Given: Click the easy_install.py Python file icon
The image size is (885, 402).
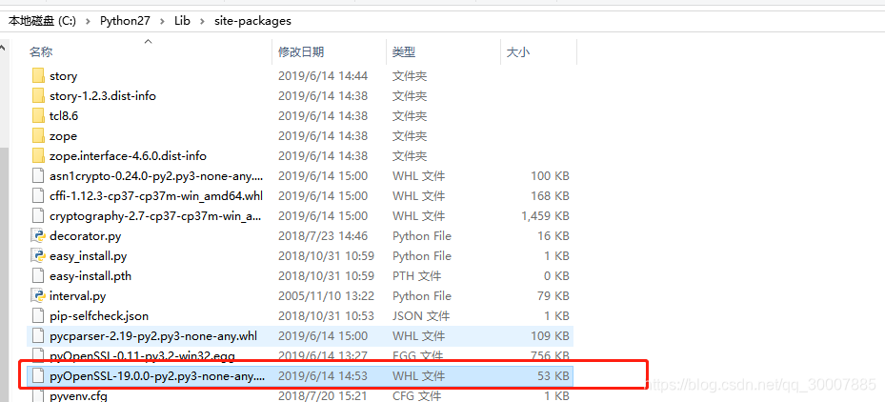Looking at the screenshot, I should [38, 256].
